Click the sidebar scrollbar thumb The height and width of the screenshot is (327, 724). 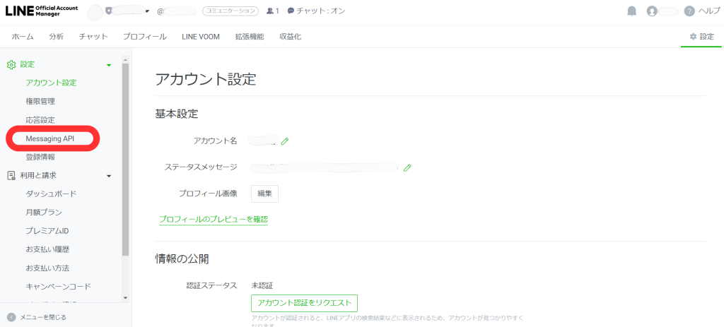(x=126, y=159)
